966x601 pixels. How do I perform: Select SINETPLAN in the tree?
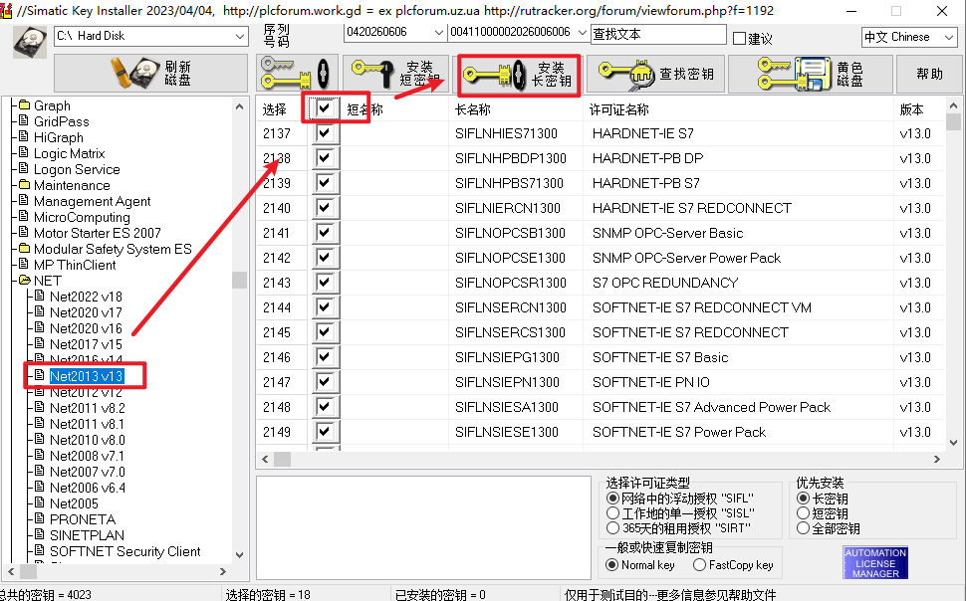click(87, 535)
